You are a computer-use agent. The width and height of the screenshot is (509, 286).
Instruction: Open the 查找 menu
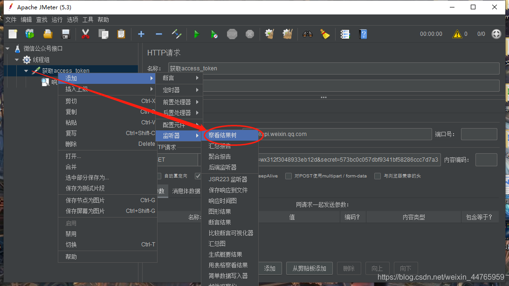(41, 20)
